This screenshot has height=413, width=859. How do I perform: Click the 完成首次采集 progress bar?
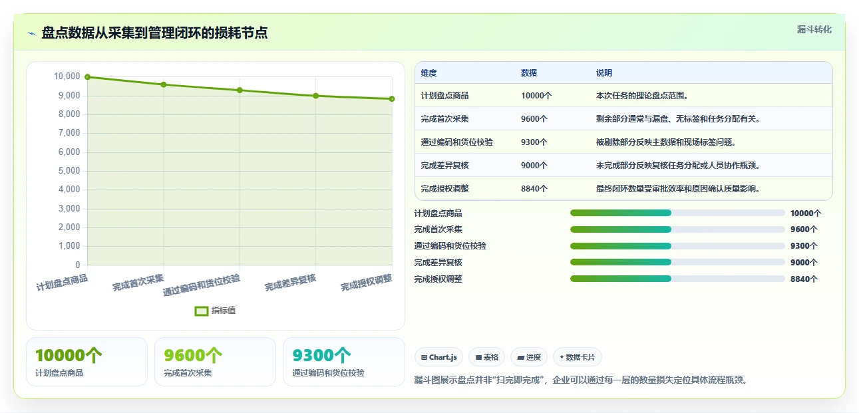coord(677,229)
